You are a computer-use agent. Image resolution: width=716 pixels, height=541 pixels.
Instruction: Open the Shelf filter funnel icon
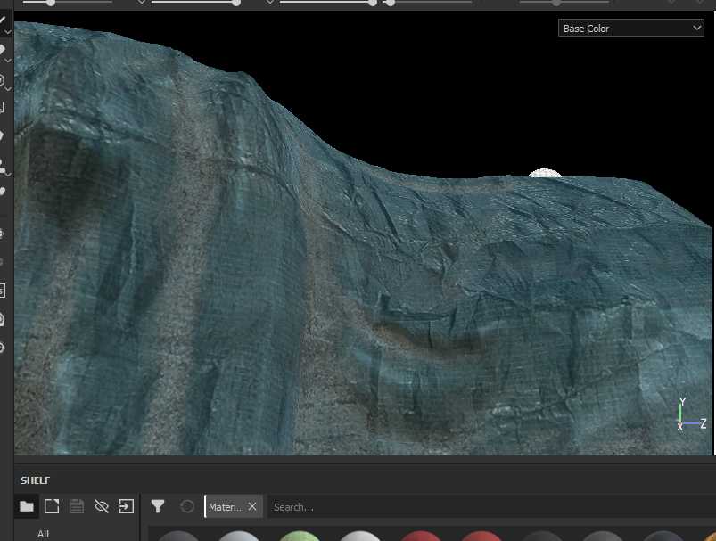click(158, 506)
